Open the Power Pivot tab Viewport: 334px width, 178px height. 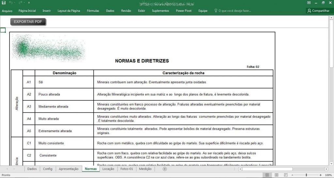(184, 11)
